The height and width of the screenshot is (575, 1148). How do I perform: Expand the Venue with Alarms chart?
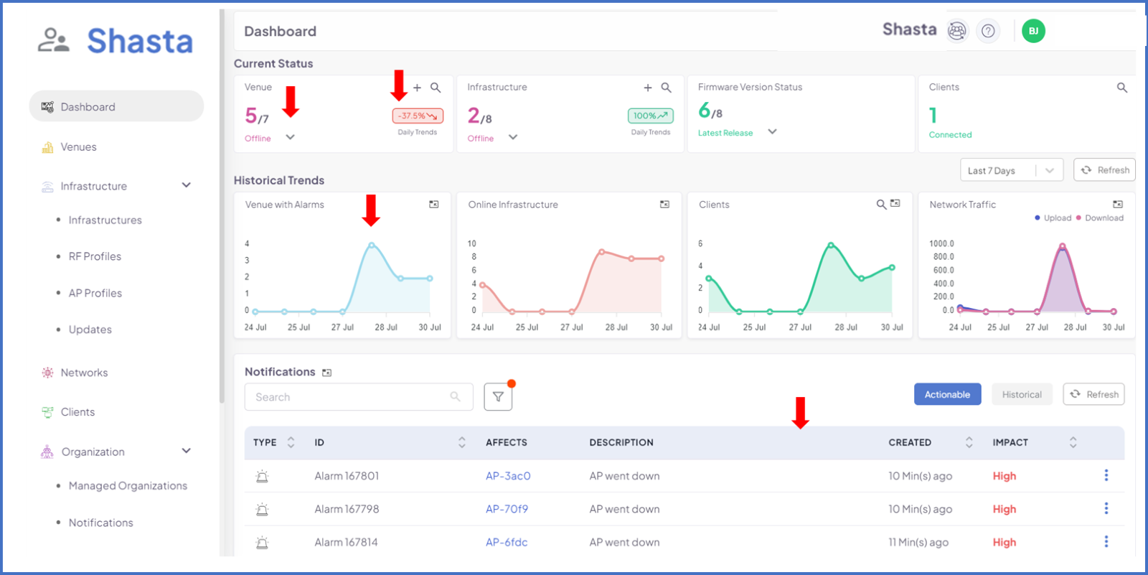tap(434, 205)
